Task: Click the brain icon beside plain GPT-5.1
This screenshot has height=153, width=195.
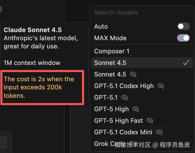Action: [124, 98]
